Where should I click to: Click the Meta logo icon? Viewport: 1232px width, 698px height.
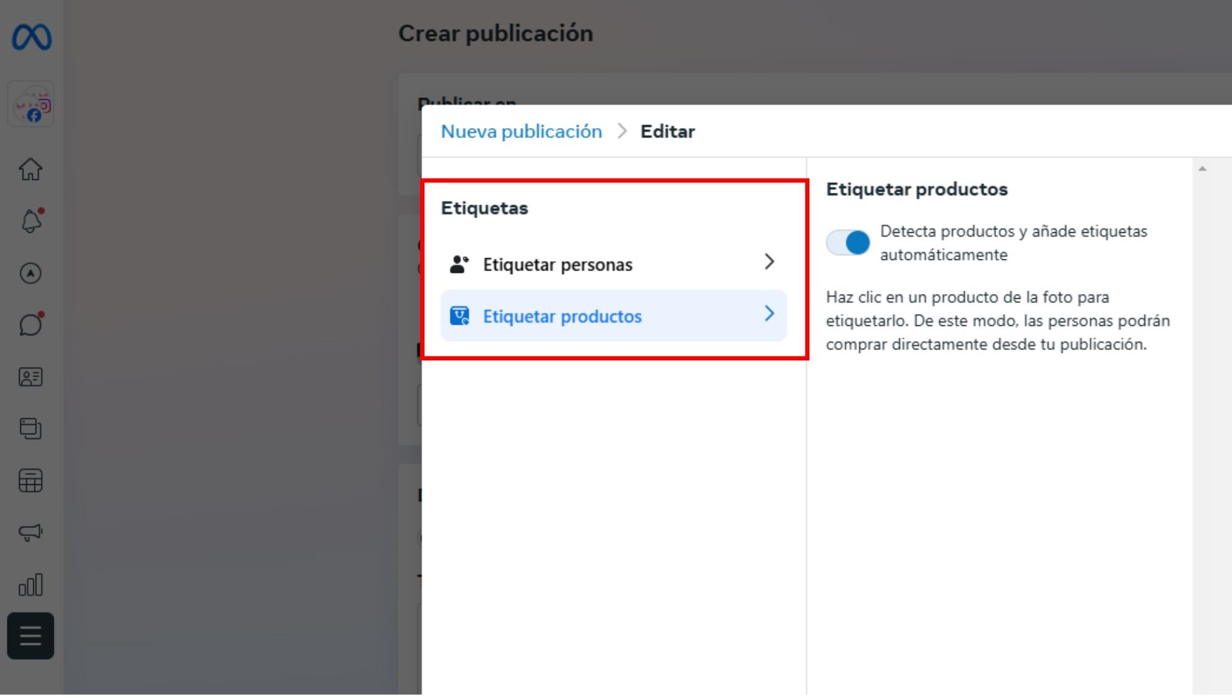(31, 37)
